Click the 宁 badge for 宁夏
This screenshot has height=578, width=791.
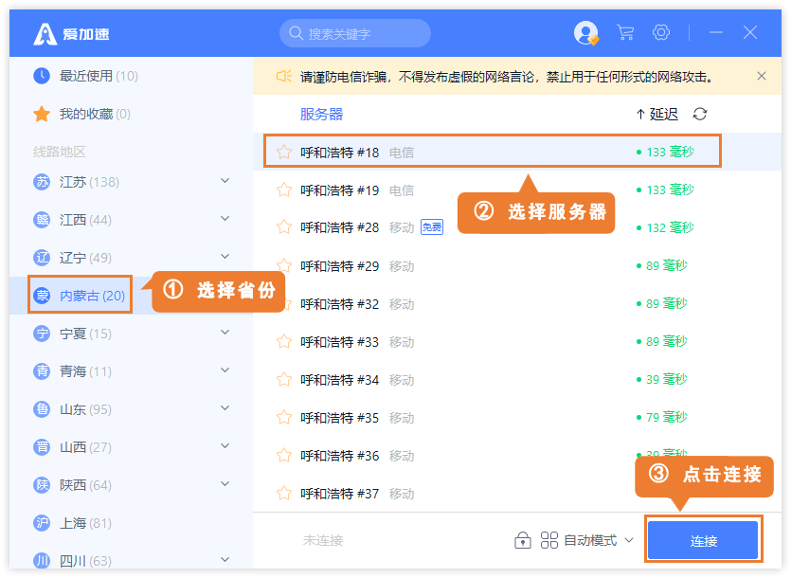[42, 334]
